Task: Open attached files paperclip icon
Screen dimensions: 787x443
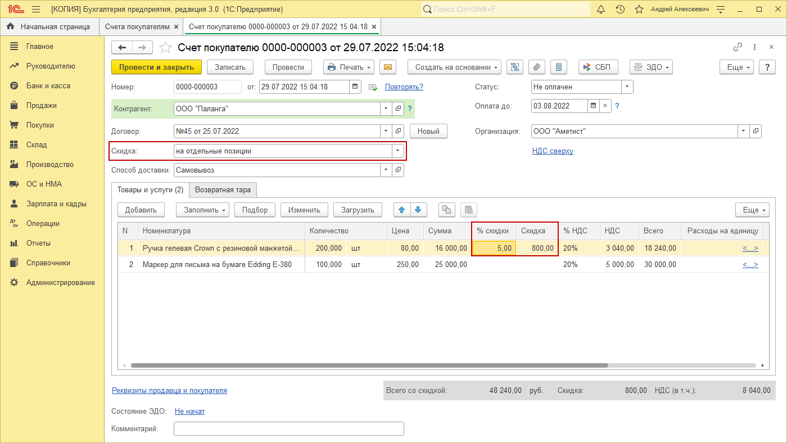Action: point(537,67)
